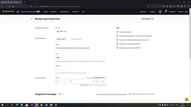Click address book paste icon in amount field
This screenshot has height=107, width=191.
click(x=94, y=81)
